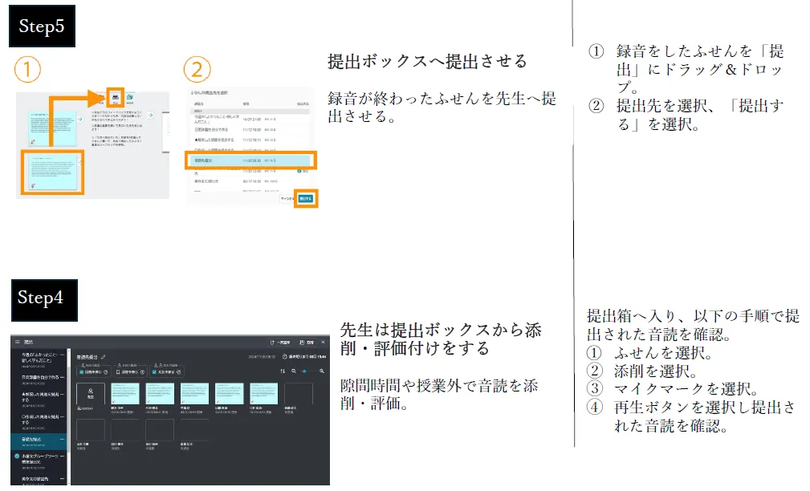Click the blue 提出する button
The width and height of the screenshot is (810, 491).
pos(305,197)
